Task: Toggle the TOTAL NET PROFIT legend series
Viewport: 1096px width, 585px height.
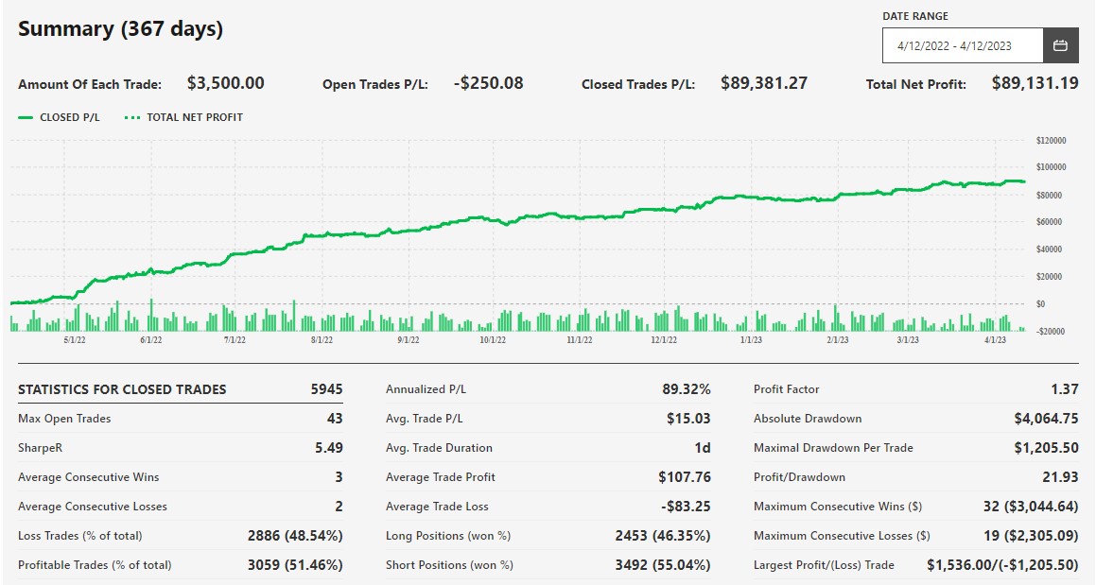Action: pyautogui.click(x=194, y=117)
